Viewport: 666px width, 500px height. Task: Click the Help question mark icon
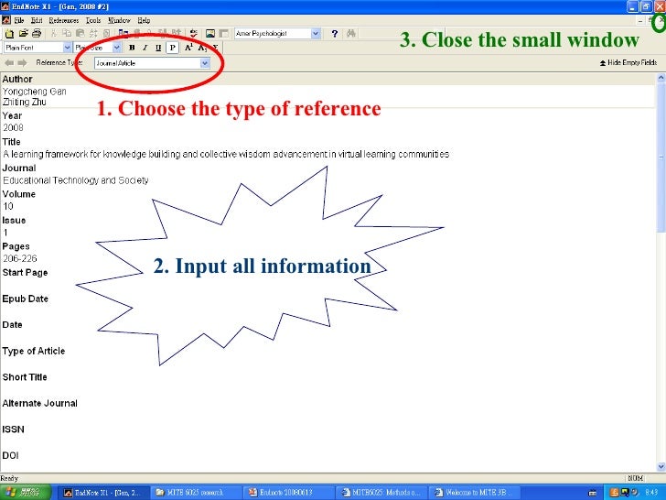pos(335,33)
